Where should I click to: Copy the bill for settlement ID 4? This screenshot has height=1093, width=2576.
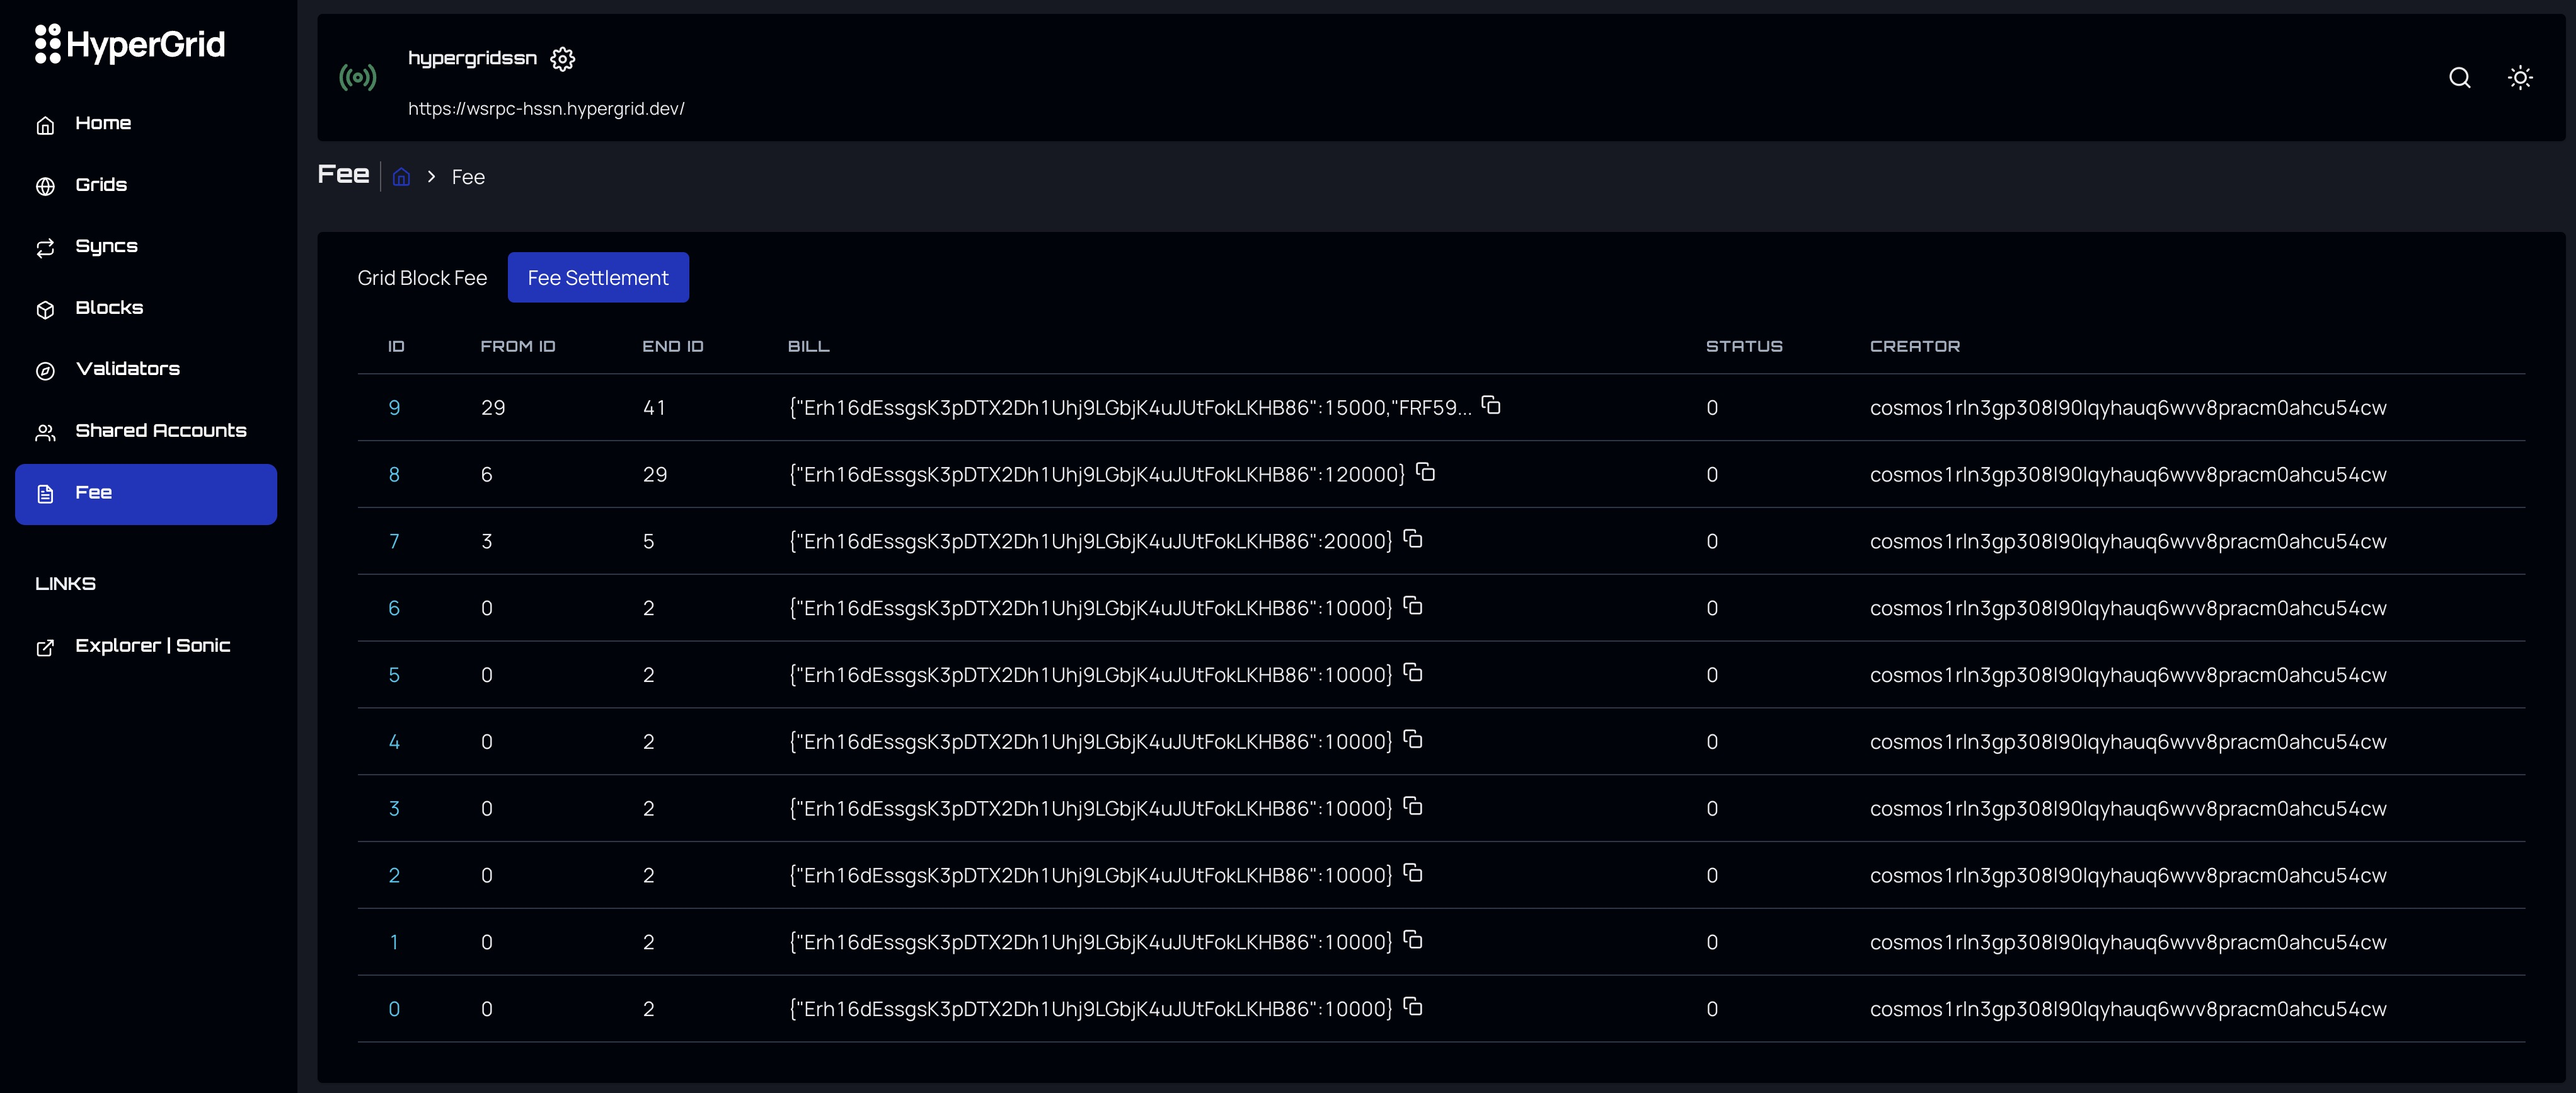[x=1413, y=739]
